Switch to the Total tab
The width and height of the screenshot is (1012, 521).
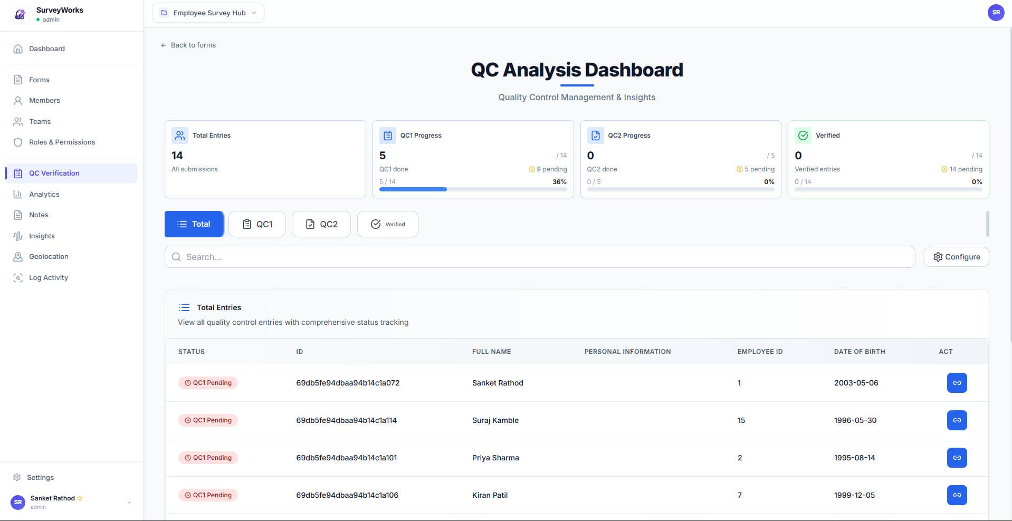click(194, 224)
